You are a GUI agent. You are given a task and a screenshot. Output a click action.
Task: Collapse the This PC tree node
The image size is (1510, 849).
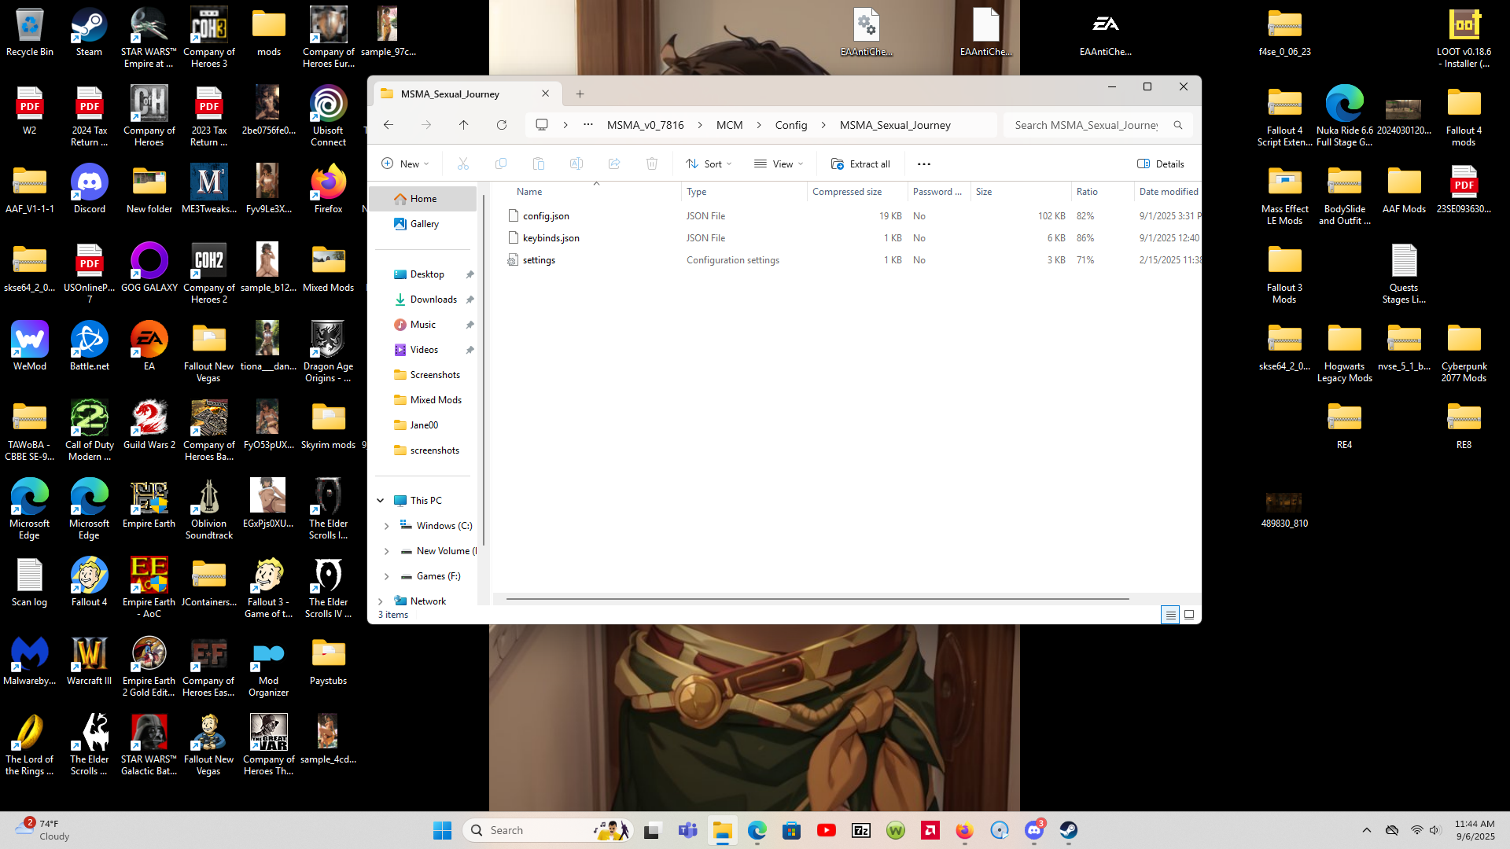(x=381, y=501)
